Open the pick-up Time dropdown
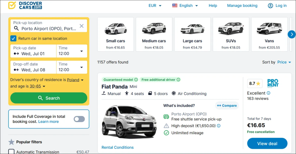The image size is (296, 154). 72,51
